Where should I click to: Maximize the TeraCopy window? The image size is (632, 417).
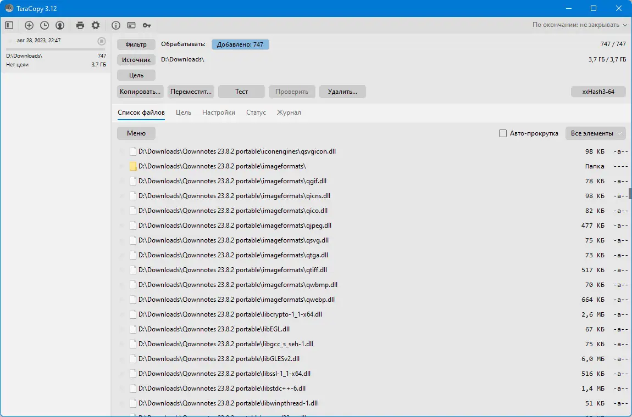(594, 8)
